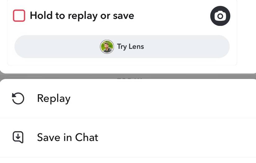Click the partially hidden TODAY date label

[x=129, y=78]
